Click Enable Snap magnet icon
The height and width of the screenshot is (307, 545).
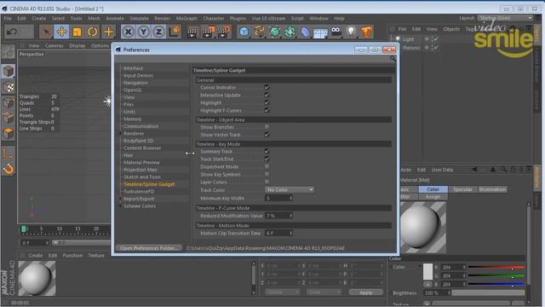click(9, 169)
